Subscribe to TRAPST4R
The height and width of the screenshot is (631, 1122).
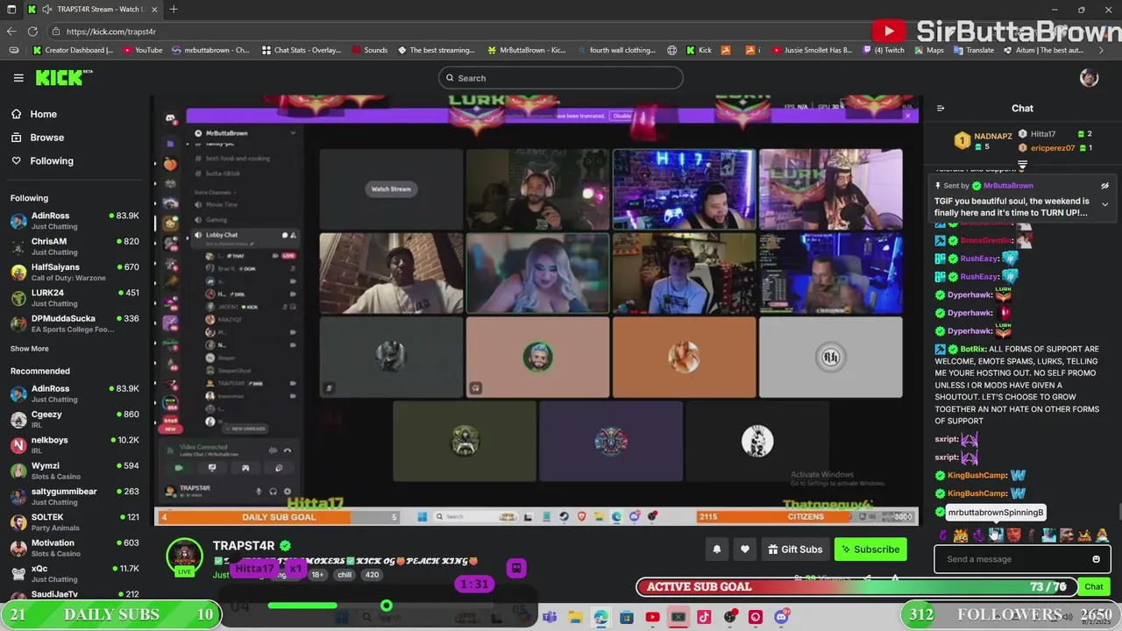point(870,549)
